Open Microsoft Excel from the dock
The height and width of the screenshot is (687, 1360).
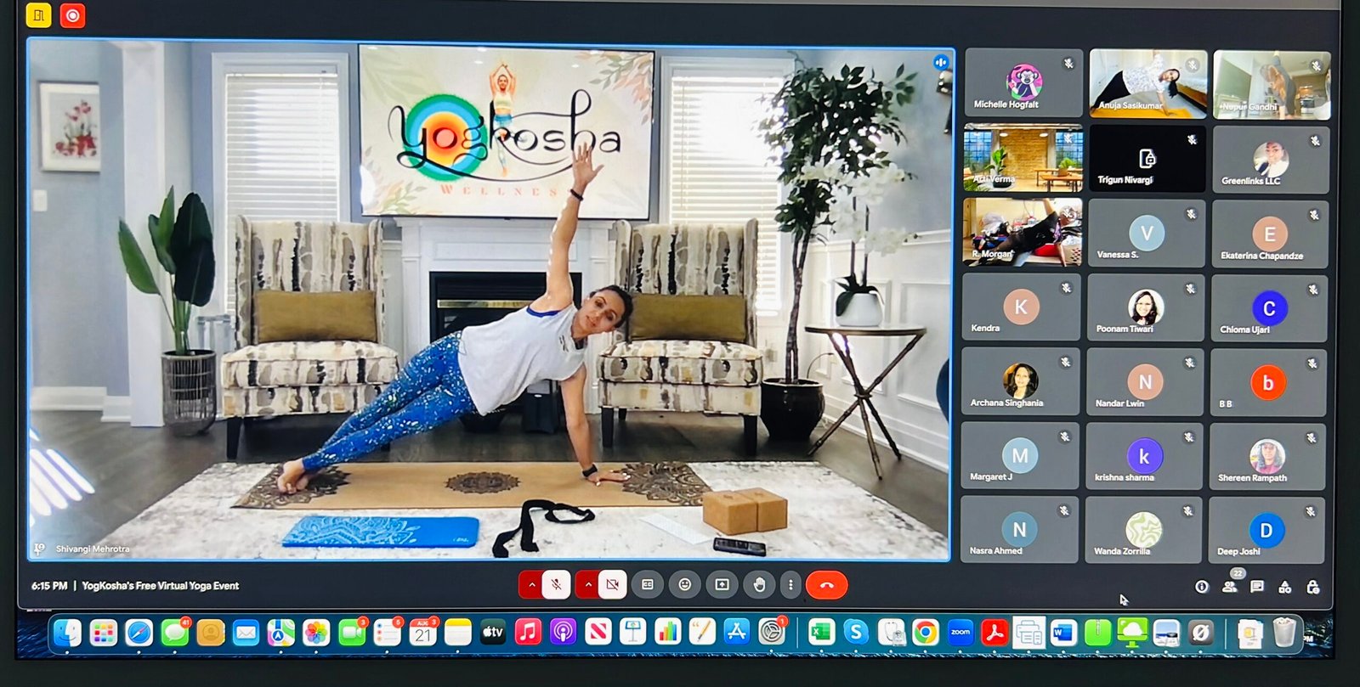(820, 633)
